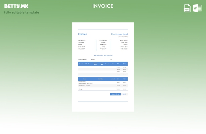The height and width of the screenshot is (134, 206).
Task: Click the Overall Total blue label
Action: pyautogui.click(x=115, y=94)
